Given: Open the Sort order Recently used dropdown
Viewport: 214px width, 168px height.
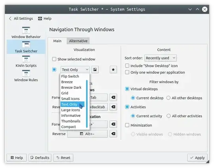Looking at the screenshot, I should 160,58.
